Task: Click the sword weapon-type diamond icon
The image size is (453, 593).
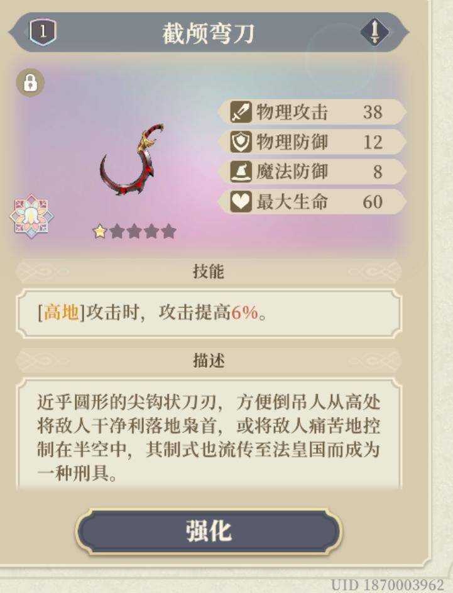Action: coord(374,32)
